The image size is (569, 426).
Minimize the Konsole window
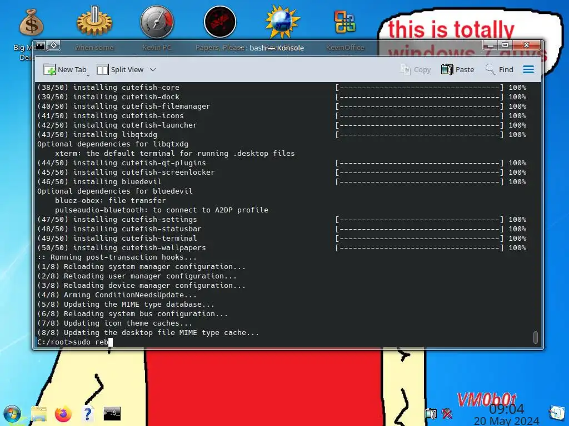490,45
